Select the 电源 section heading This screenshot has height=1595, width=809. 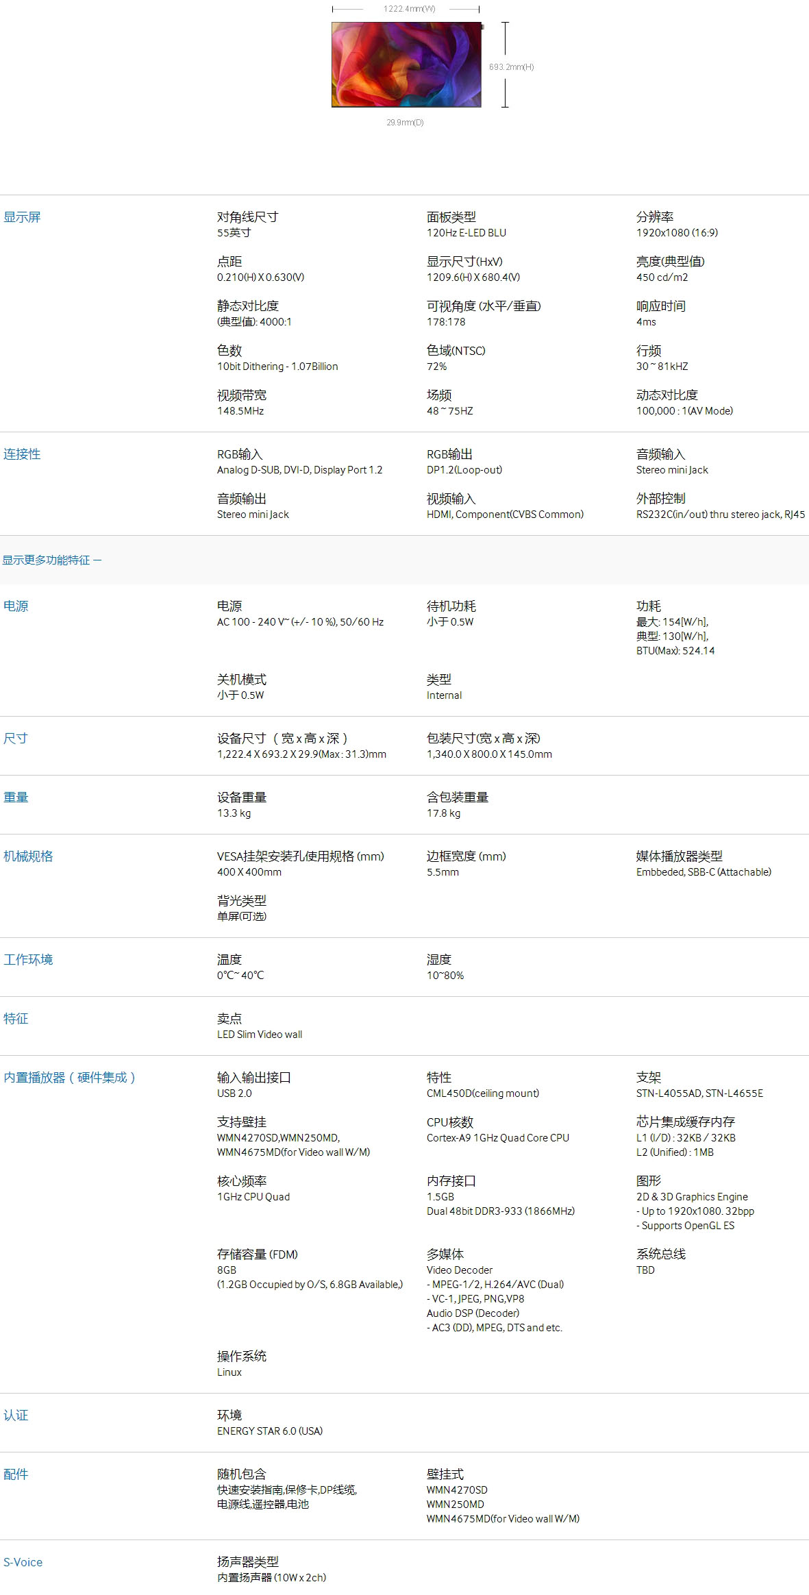tap(16, 606)
